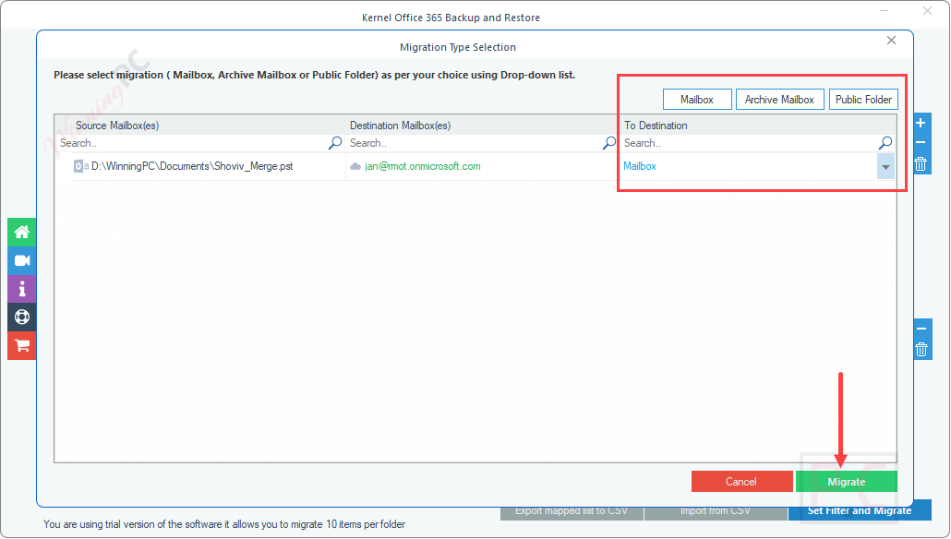Click the Archive Mailbox button
The image size is (951, 539).
[779, 100]
